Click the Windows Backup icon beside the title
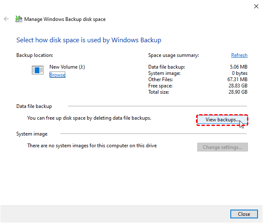The image size is (263, 223). (19, 19)
